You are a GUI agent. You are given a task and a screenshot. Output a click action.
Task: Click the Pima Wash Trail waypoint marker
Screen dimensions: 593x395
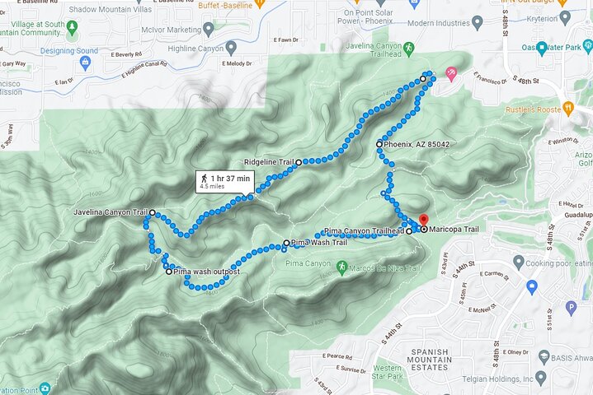point(287,243)
